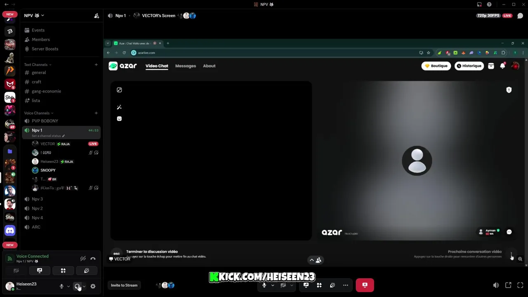The image size is (528, 297).
Task: Enter fullscreen stream view
Action: [520, 285]
